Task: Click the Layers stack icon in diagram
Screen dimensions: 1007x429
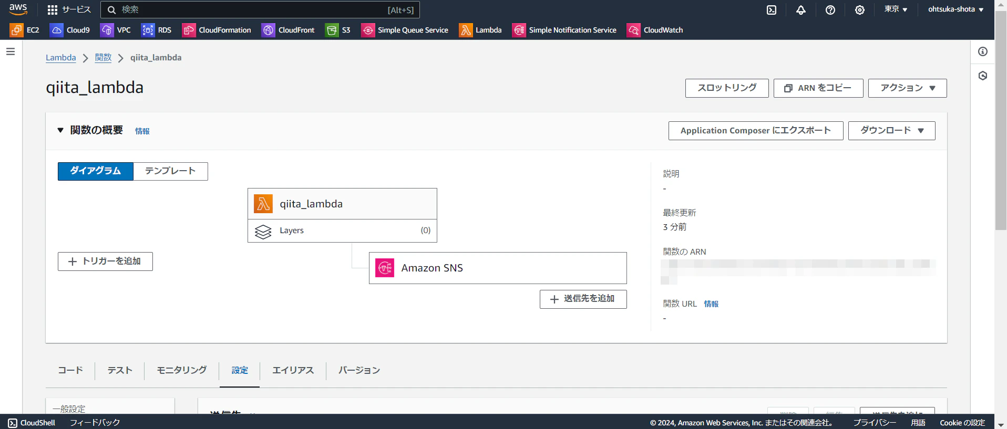Action: point(263,231)
